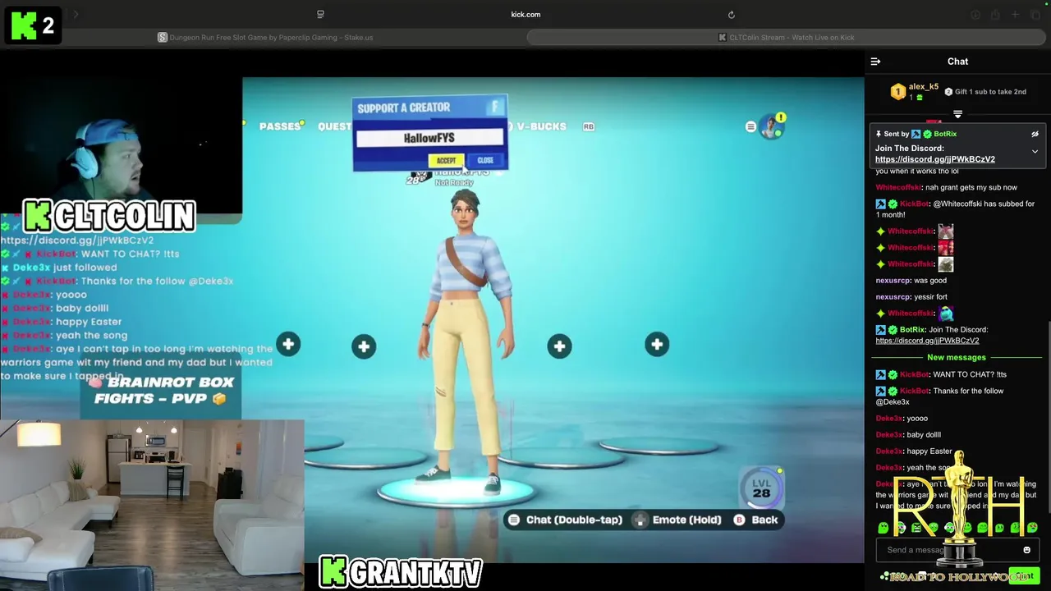Click Emote (Hold) prompt
The width and height of the screenshot is (1051, 591).
click(x=677, y=520)
